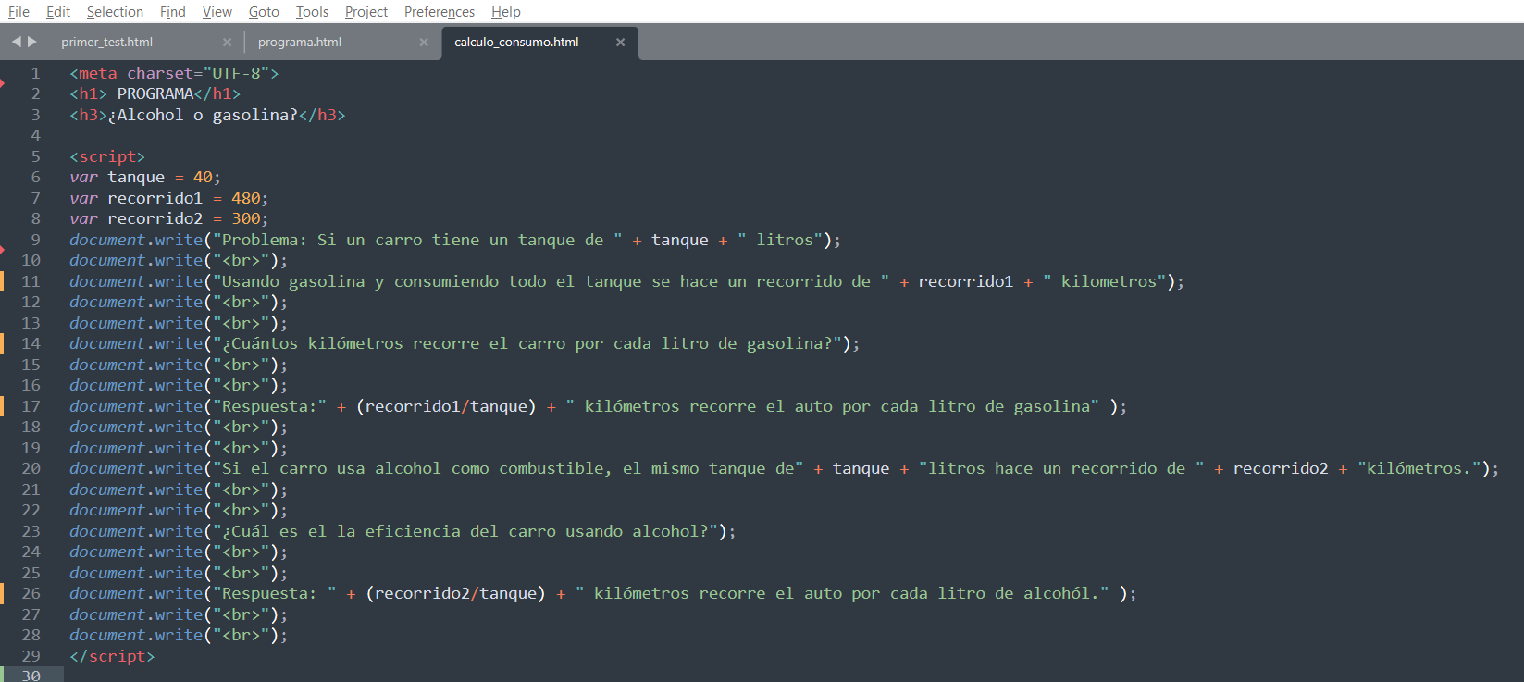This screenshot has width=1524, height=682.
Task: Open the Edit menu
Action: click(58, 12)
